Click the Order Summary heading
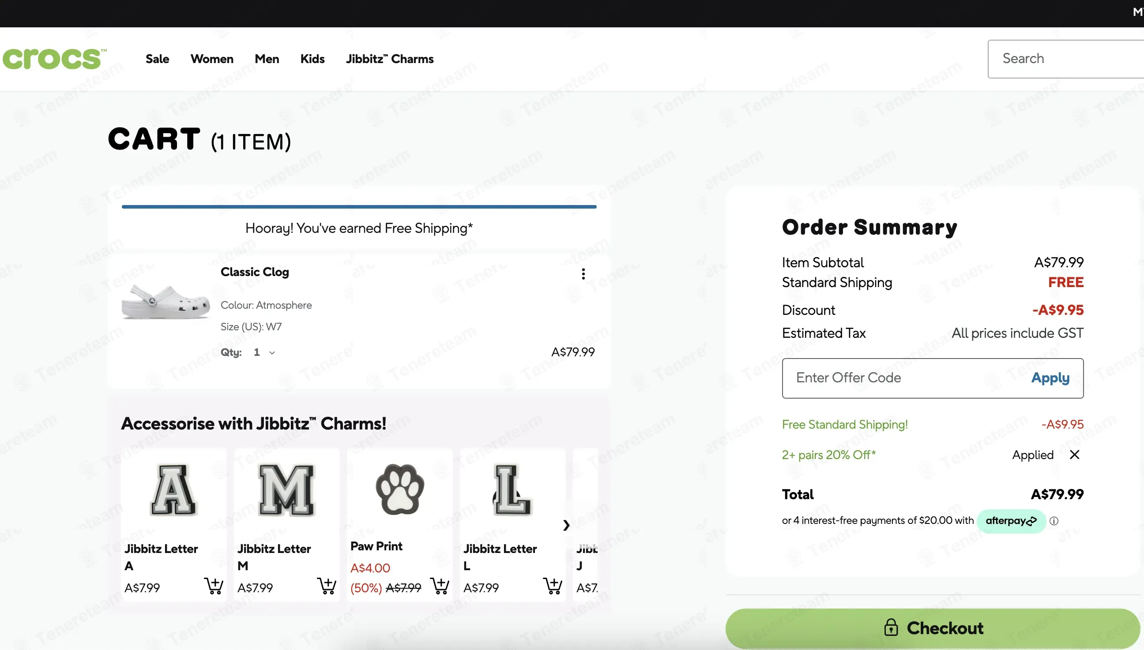This screenshot has height=650, width=1144. [869, 227]
